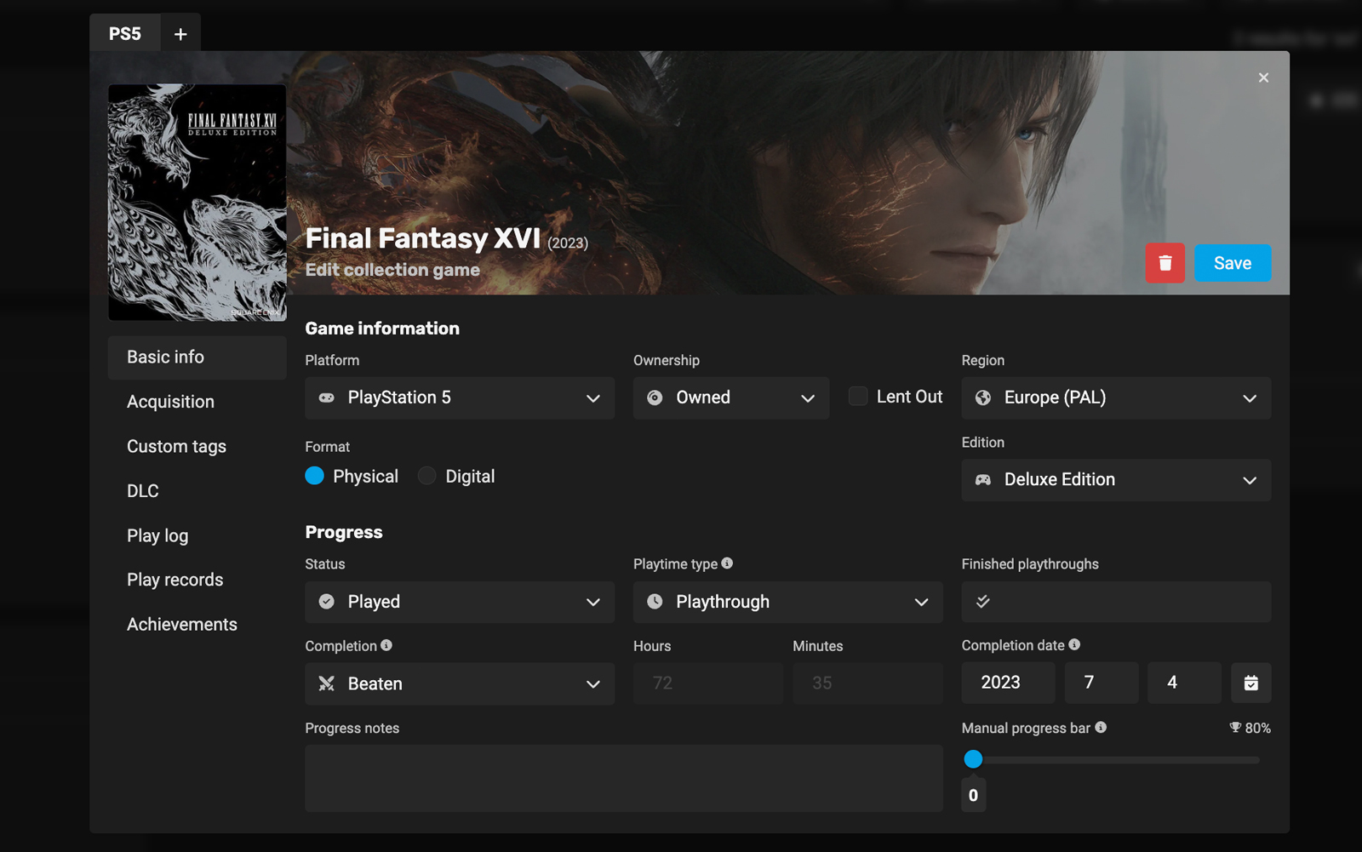1362x852 pixels.
Task: Click the manual progress bar slider handle
Action: (973, 759)
